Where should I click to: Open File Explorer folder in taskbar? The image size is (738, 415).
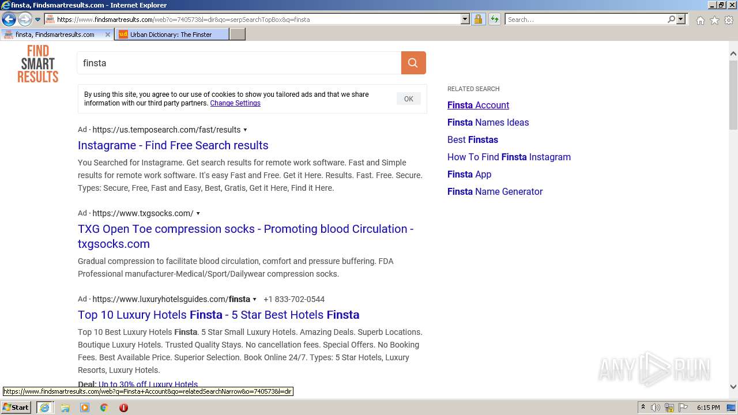[65, 408]
